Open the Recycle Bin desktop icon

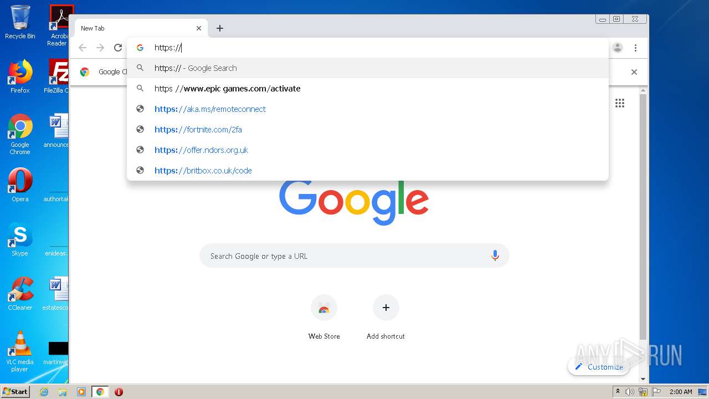coord(20,22)
